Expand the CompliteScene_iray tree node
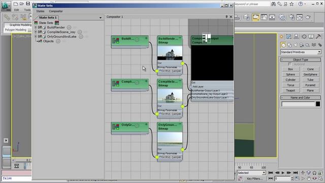 36,32
